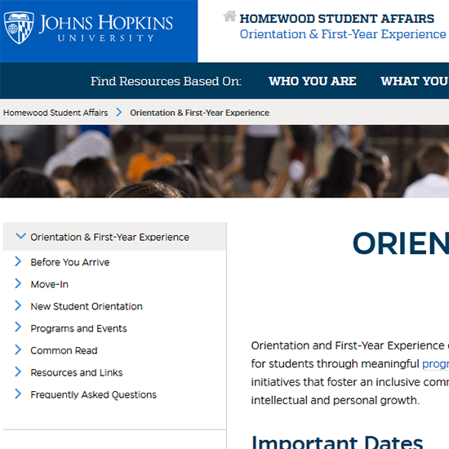Open the Before You Arrive page
This screenshot has height=449, width=449.
(70, 262)
